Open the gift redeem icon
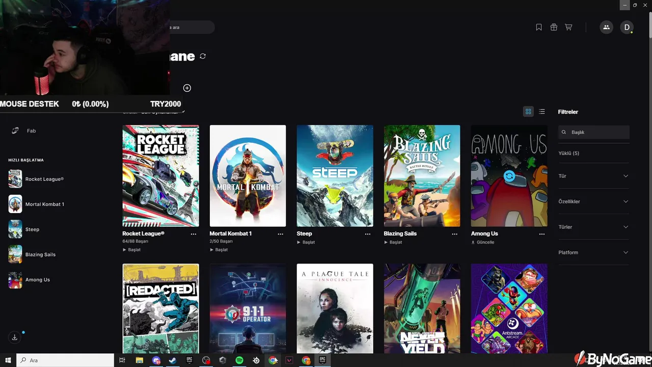 [554, 28]
